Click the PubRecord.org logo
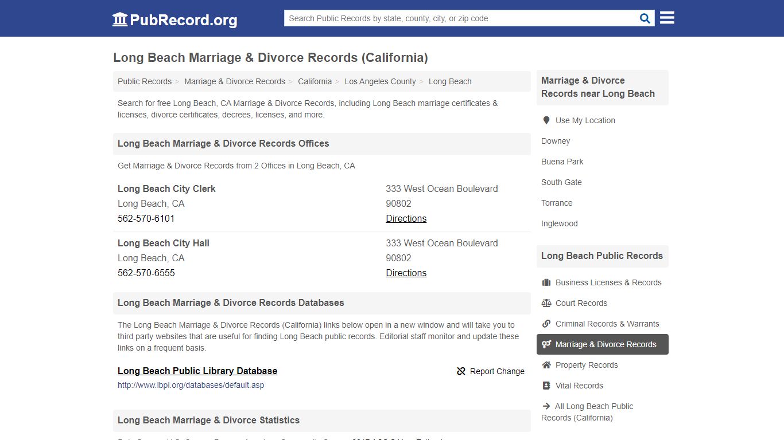This screenshot has width=784, height=440. point(174,19)
